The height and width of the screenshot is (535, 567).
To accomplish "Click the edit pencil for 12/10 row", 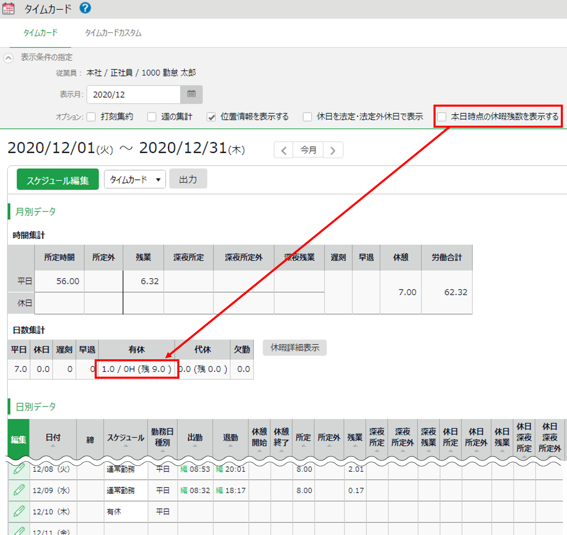I will tap(19, 511).
